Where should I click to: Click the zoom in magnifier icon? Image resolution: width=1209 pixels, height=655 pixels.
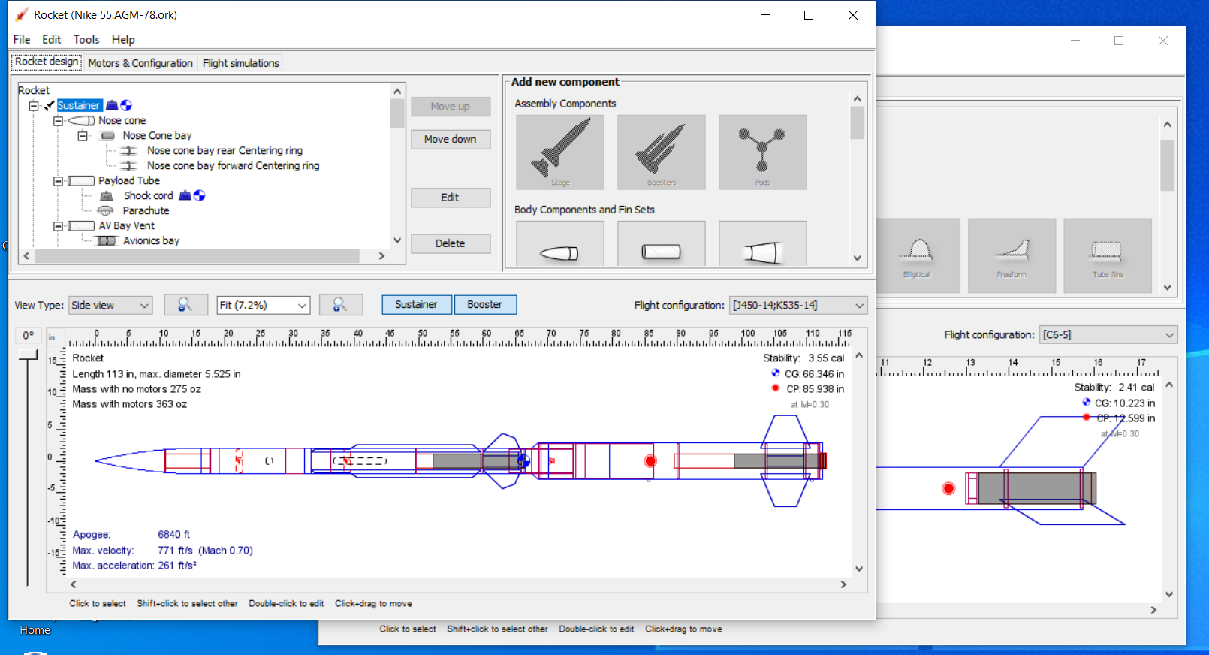(x=340, y=305)
